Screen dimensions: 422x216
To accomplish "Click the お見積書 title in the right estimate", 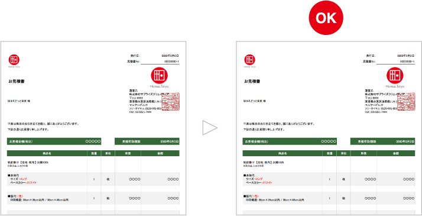I will pos(252,81).
